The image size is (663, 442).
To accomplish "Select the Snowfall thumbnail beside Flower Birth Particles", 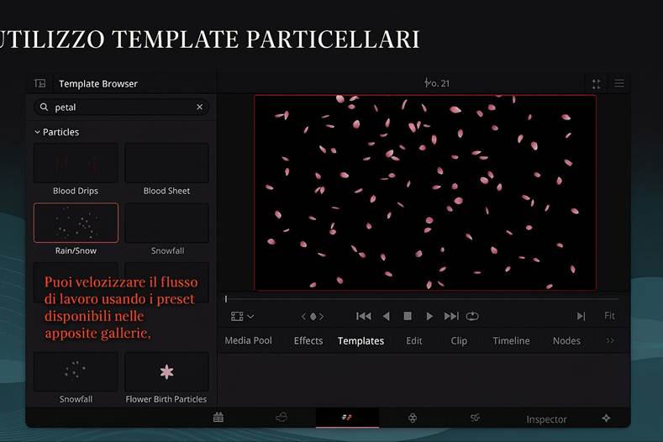I will tap(76, 371).
